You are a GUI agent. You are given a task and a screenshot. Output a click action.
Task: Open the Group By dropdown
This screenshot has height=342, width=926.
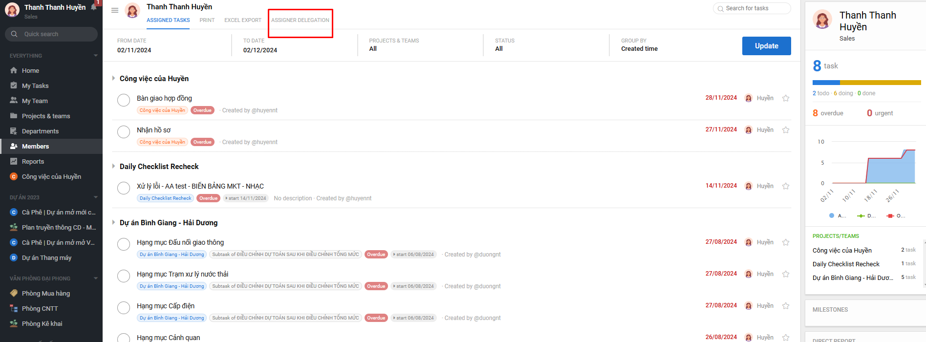pos(672,45)
